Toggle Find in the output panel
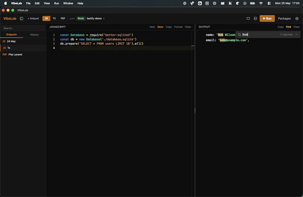The height and width of the screenshot is (197, 303). [289, 27]
